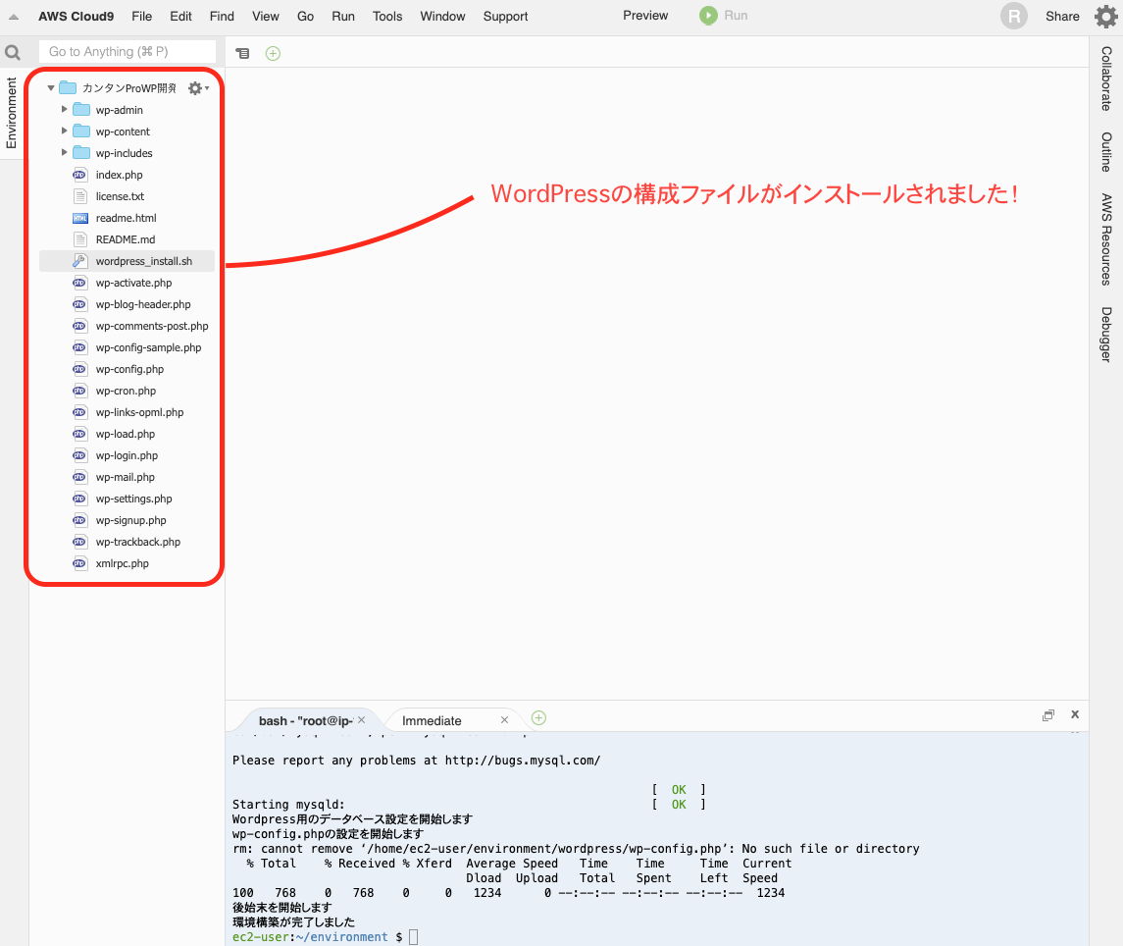Click the Preview button
Viewport: 1123px width, 946px height.
pyautogui.click(x=645, y=16)
